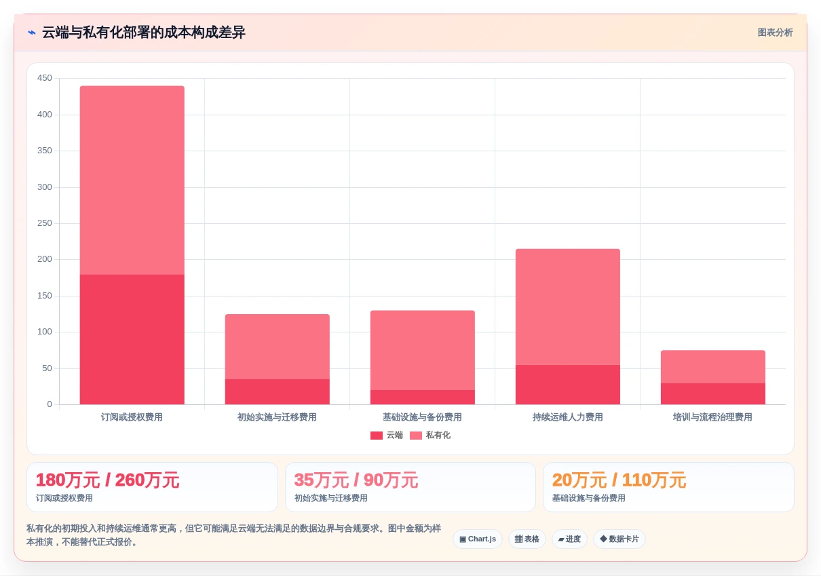Screen dimensions: 821x576
Task: Click the 基础设施与备份费用 x-axis label
Action: [422, 417]
